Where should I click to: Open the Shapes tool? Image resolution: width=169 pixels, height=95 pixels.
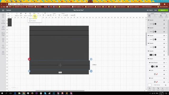click(x=3, y=46)
